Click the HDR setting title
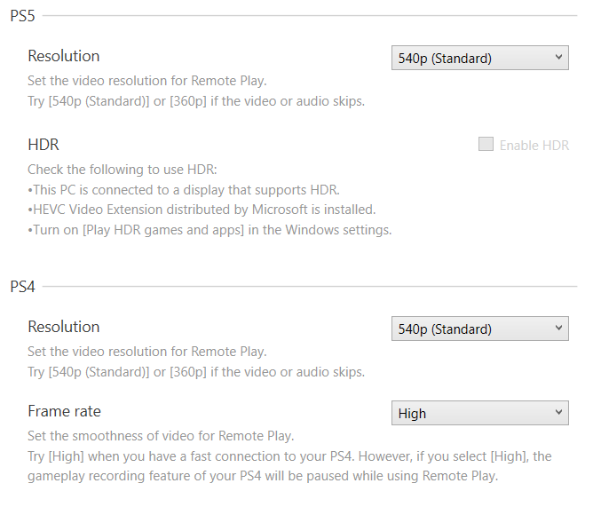This screenshot has width=593, height=507. tap(43, 145)
